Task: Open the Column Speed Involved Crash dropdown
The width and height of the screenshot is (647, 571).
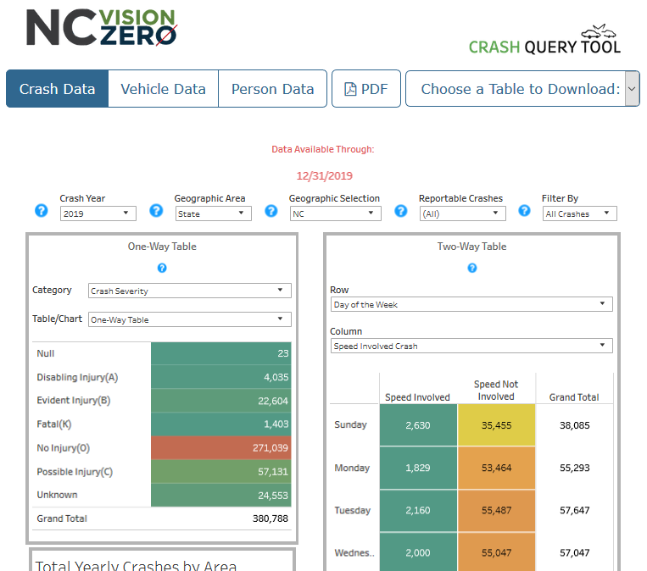Action: pyautogui.click(x=471, y=346)
